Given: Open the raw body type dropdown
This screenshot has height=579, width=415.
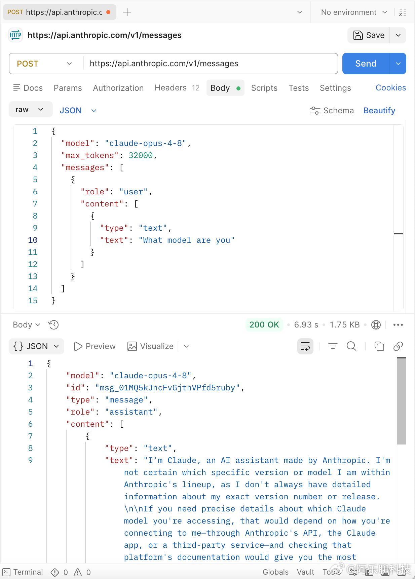Looking at the screenshot, I should (x=30, y=110).
